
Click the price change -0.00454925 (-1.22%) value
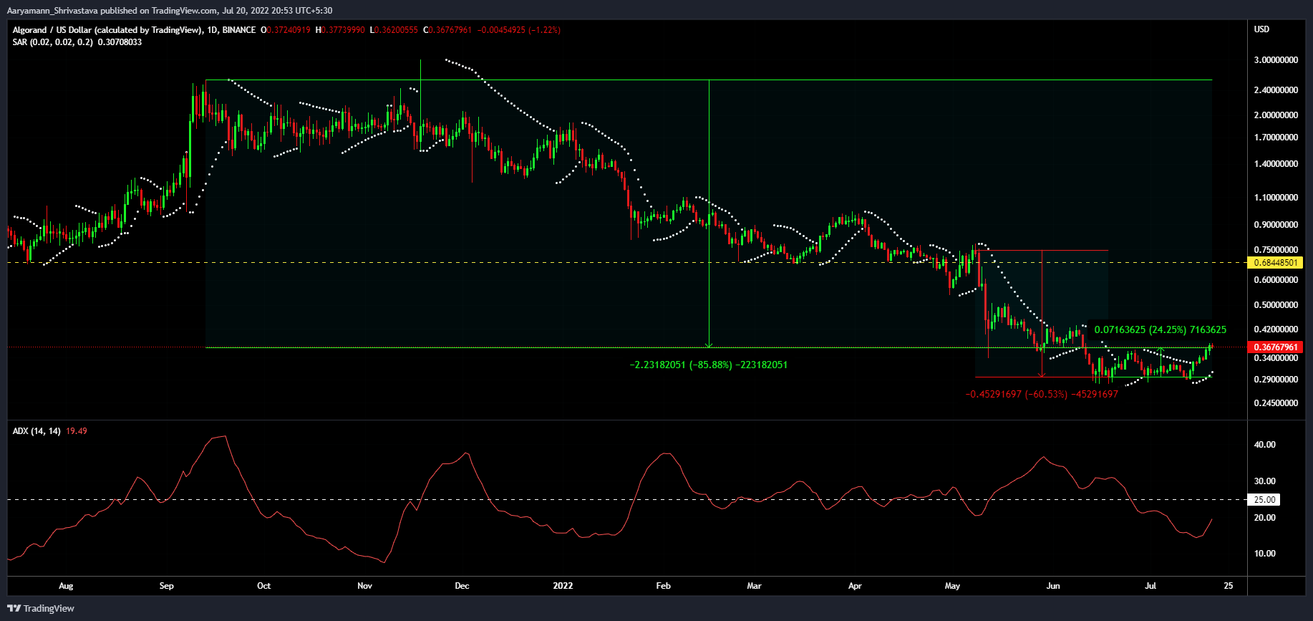[519, 30]
